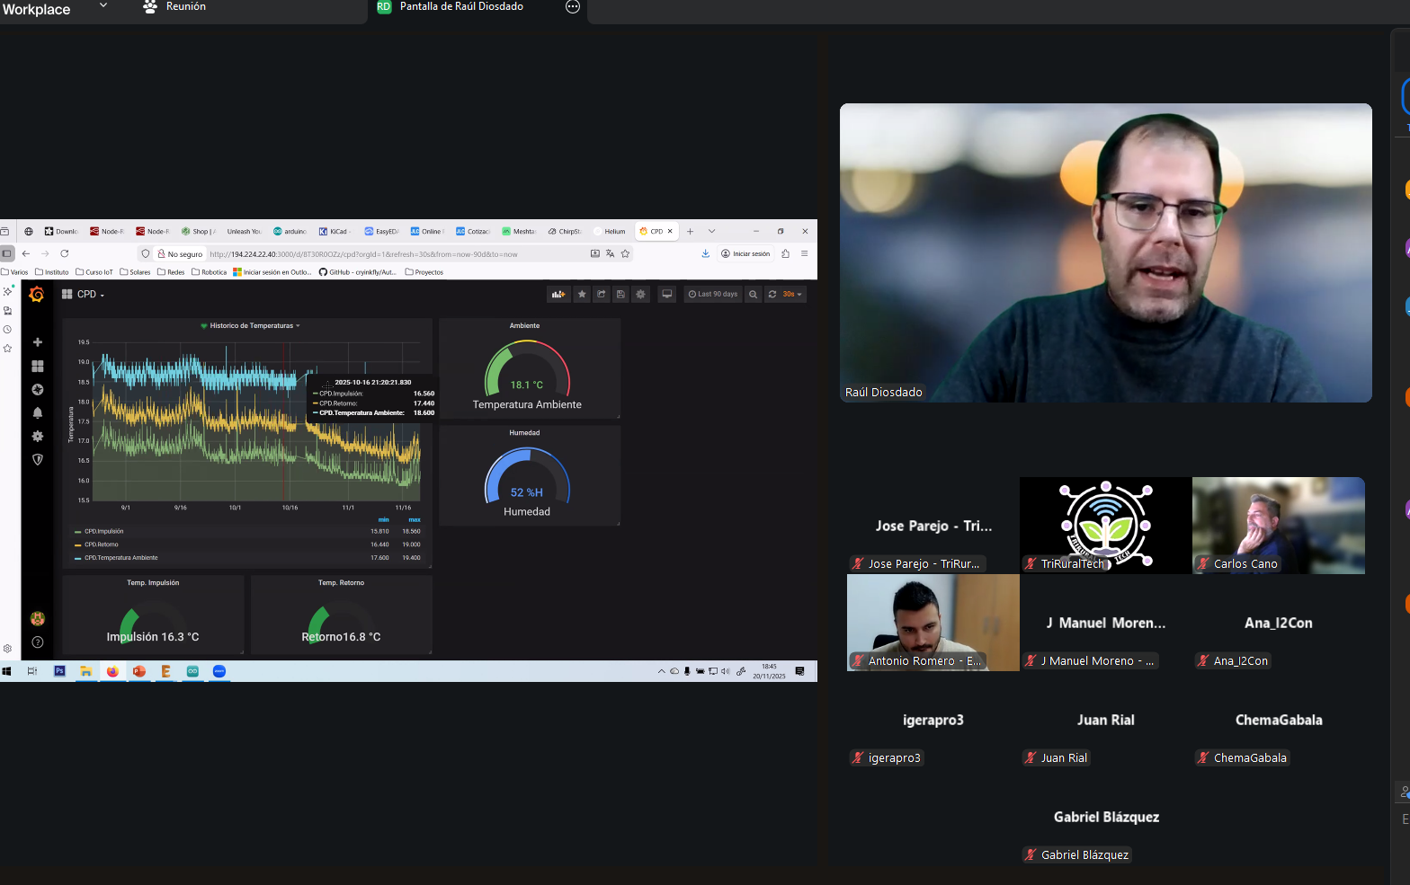Open the Proyectos bookmarks folder
Screen dimensions: 1410x885
[x=424, y=272]
